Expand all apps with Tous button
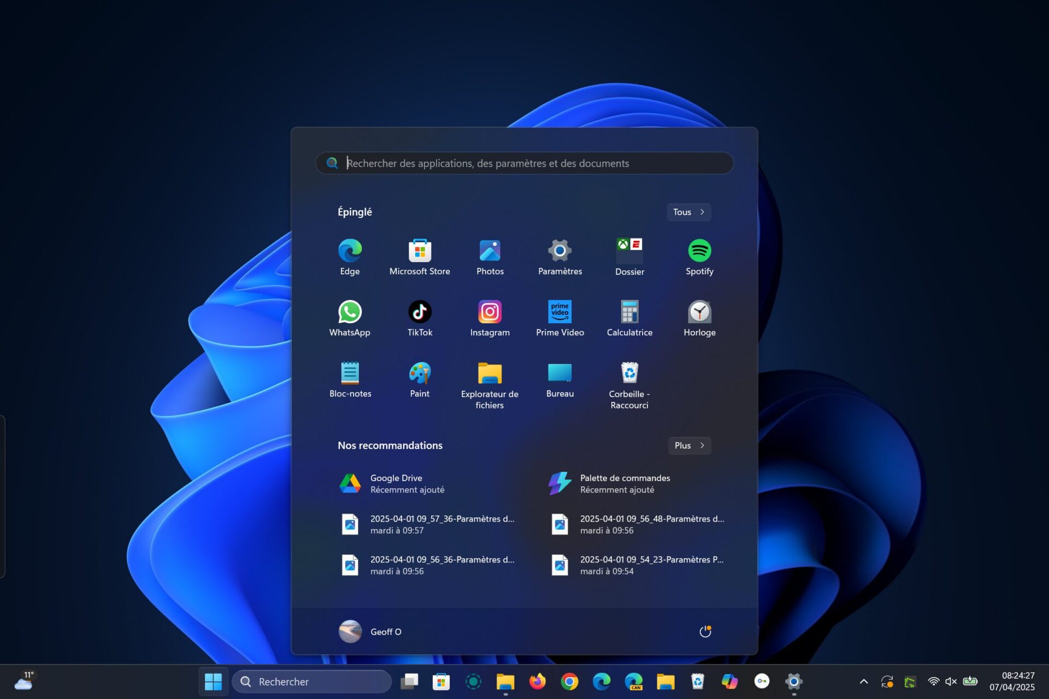The image size is (1049, 699). (x=688, y=212)
